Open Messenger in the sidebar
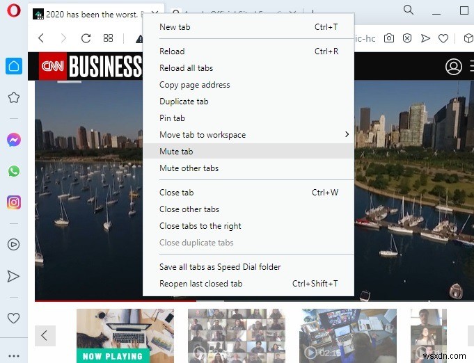This screenshot has height=363, width=474. pos(14,140)
